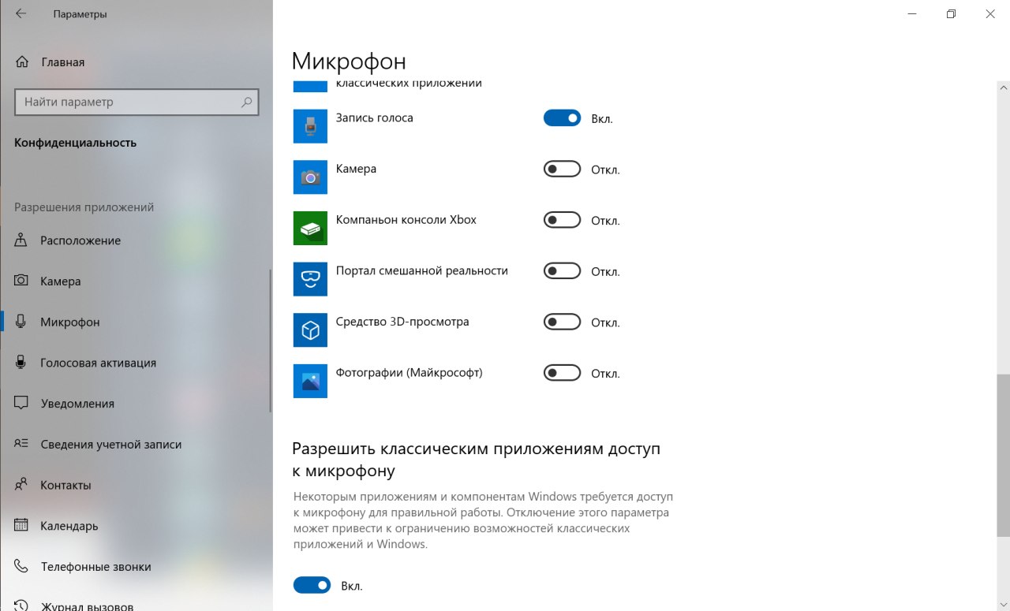This screenshot has width=1010, height=611.
Task: Click the Конфиденциальность sidebar heading
Action: tap(75, 143)
